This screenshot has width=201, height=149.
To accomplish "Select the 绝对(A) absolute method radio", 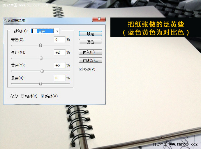I will click(x=43, y=96).
